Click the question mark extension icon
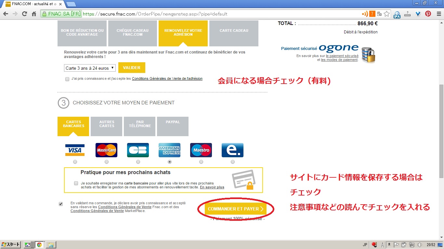The image size is (444, 249). 408,14
